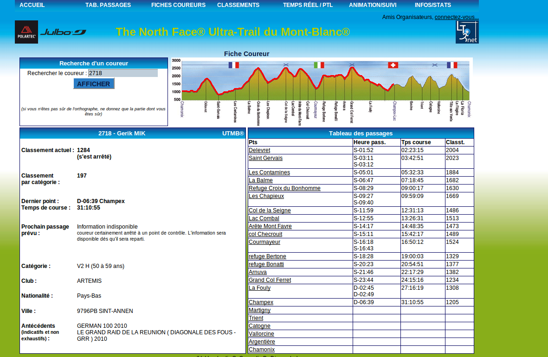This screenshot has height=357, width=548.
Task: Open the Lac Combal checkpoint link
Action: point(264,218)
